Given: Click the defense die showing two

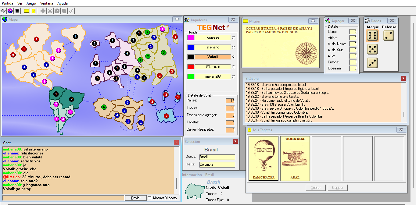Looking at the screenshot, I should [389, 36].
